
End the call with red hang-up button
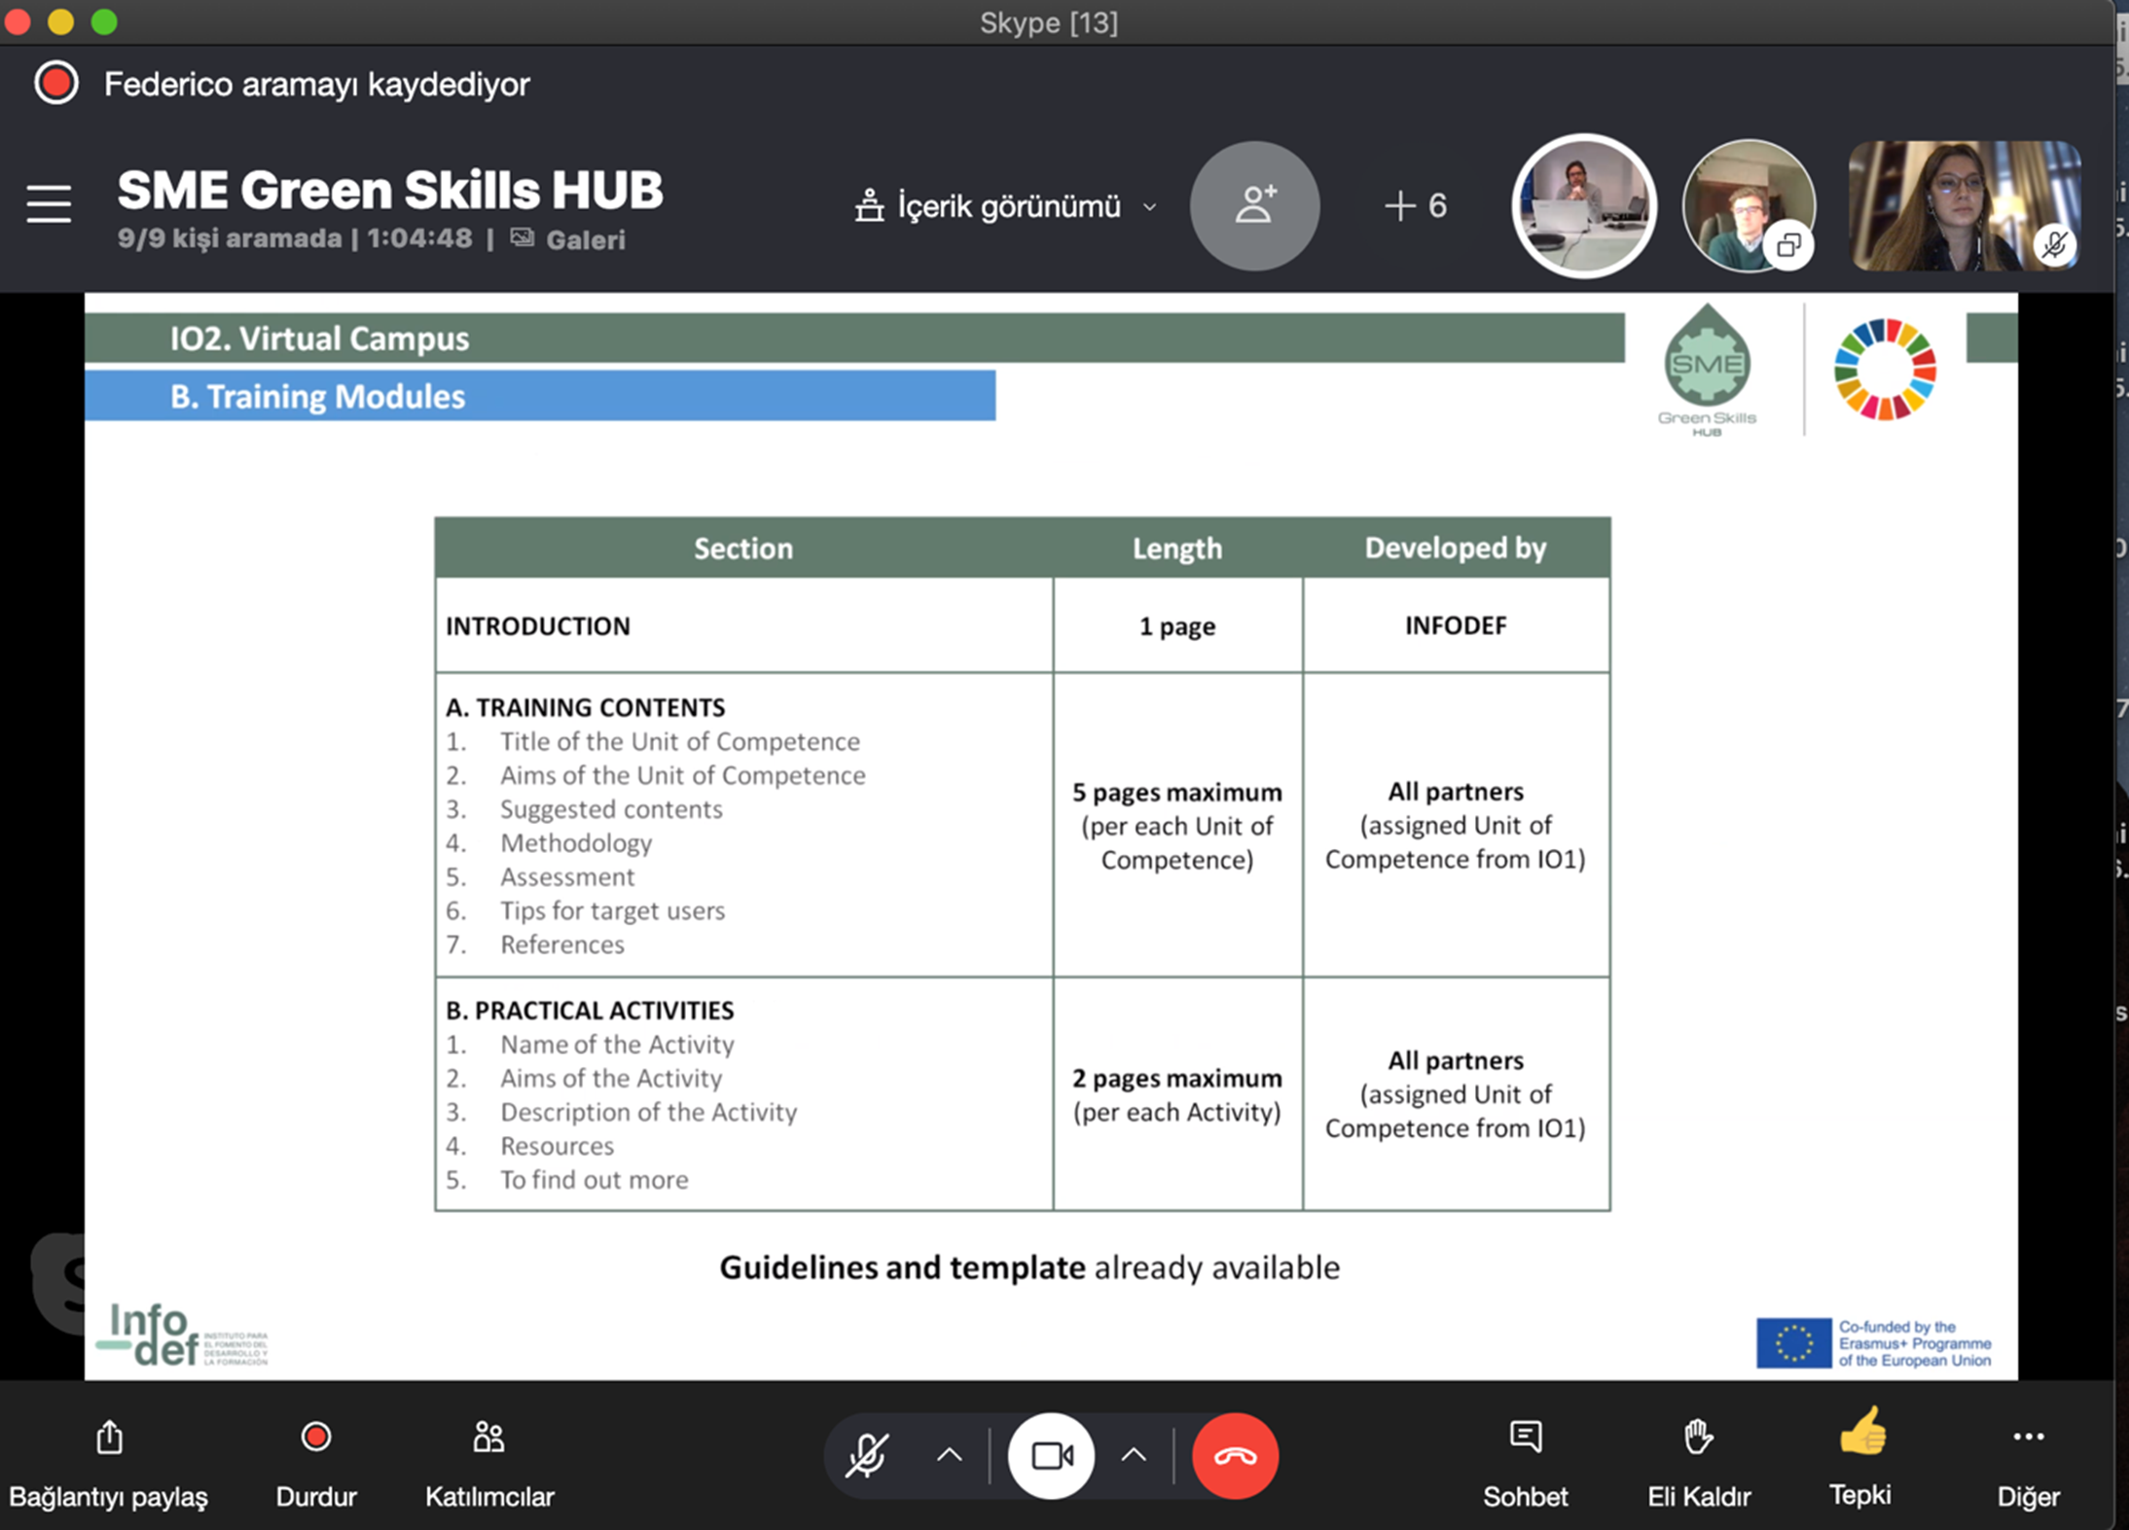1235,1456
